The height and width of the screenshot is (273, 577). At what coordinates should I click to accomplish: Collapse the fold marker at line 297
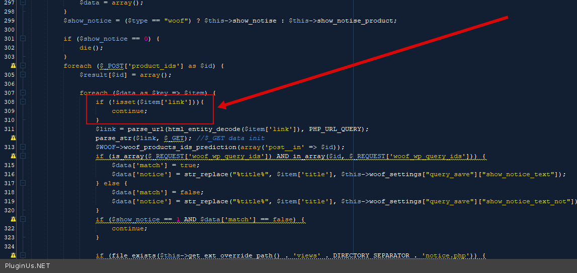point(23,3)
